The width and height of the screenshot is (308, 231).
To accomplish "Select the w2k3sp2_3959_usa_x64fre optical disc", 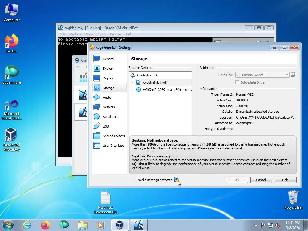I will click(x=161, y=90).
